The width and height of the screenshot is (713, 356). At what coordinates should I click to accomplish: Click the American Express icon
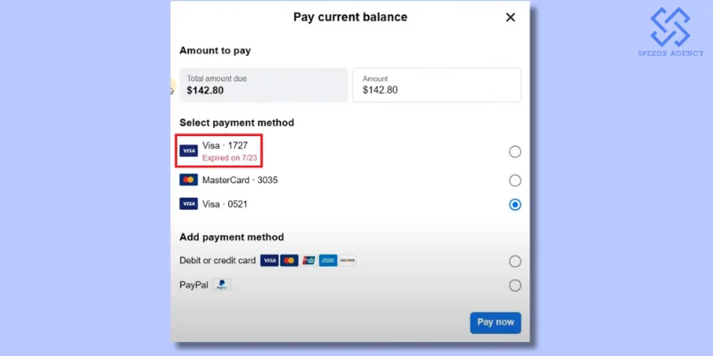[328, 261]
